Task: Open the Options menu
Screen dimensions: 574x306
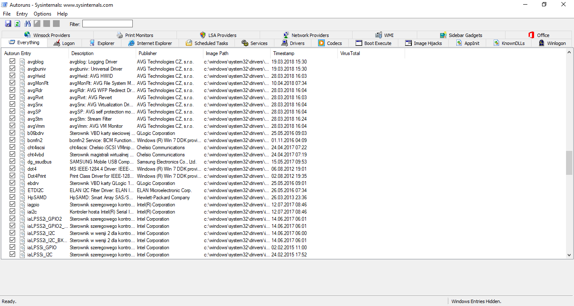Action: click(x=42, y=14)
